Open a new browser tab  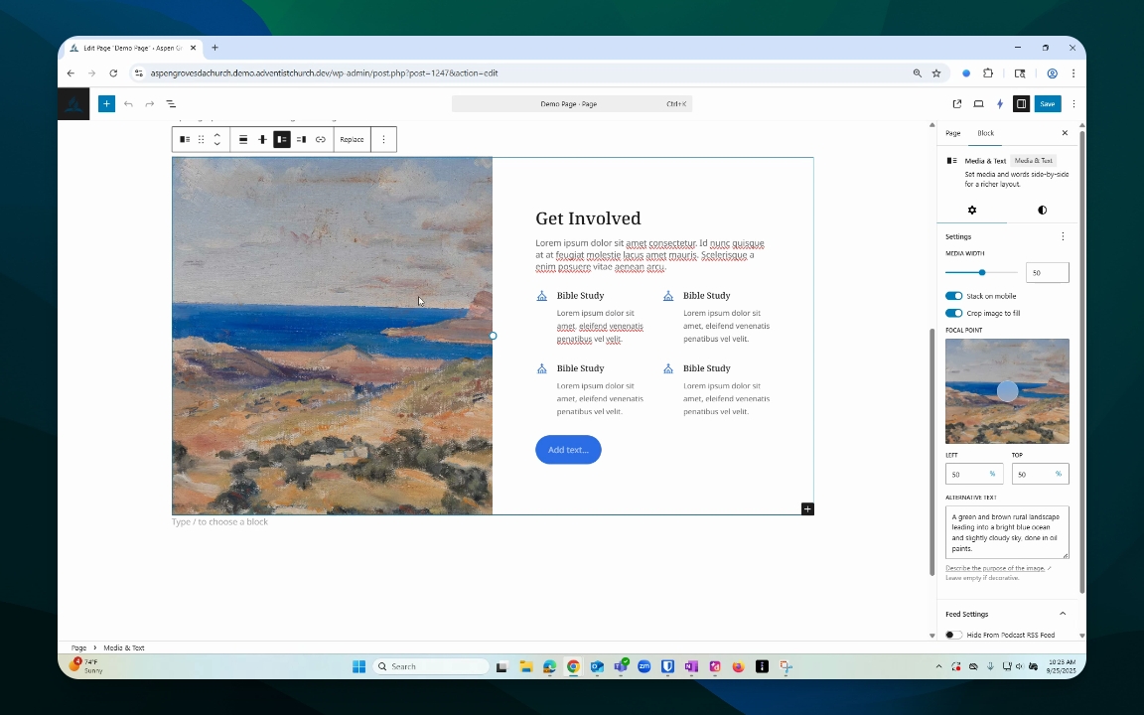point(214,48)
